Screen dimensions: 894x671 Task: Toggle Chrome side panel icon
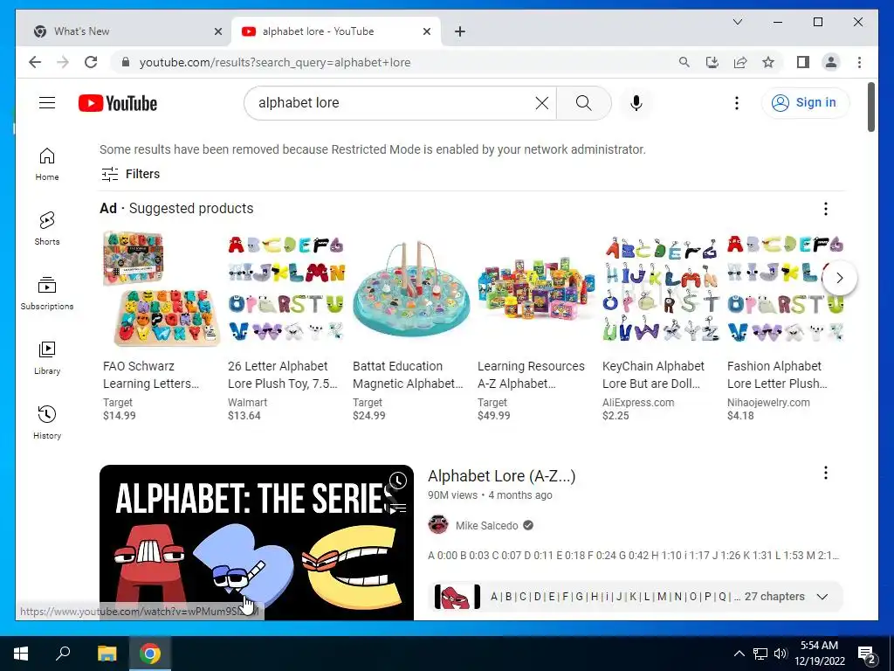coord(803,62)
